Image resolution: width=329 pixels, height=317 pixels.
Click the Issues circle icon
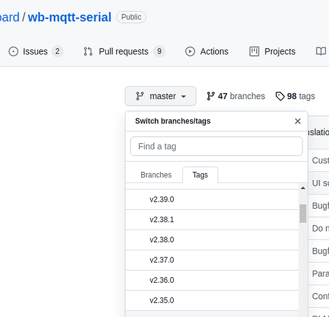13,51
